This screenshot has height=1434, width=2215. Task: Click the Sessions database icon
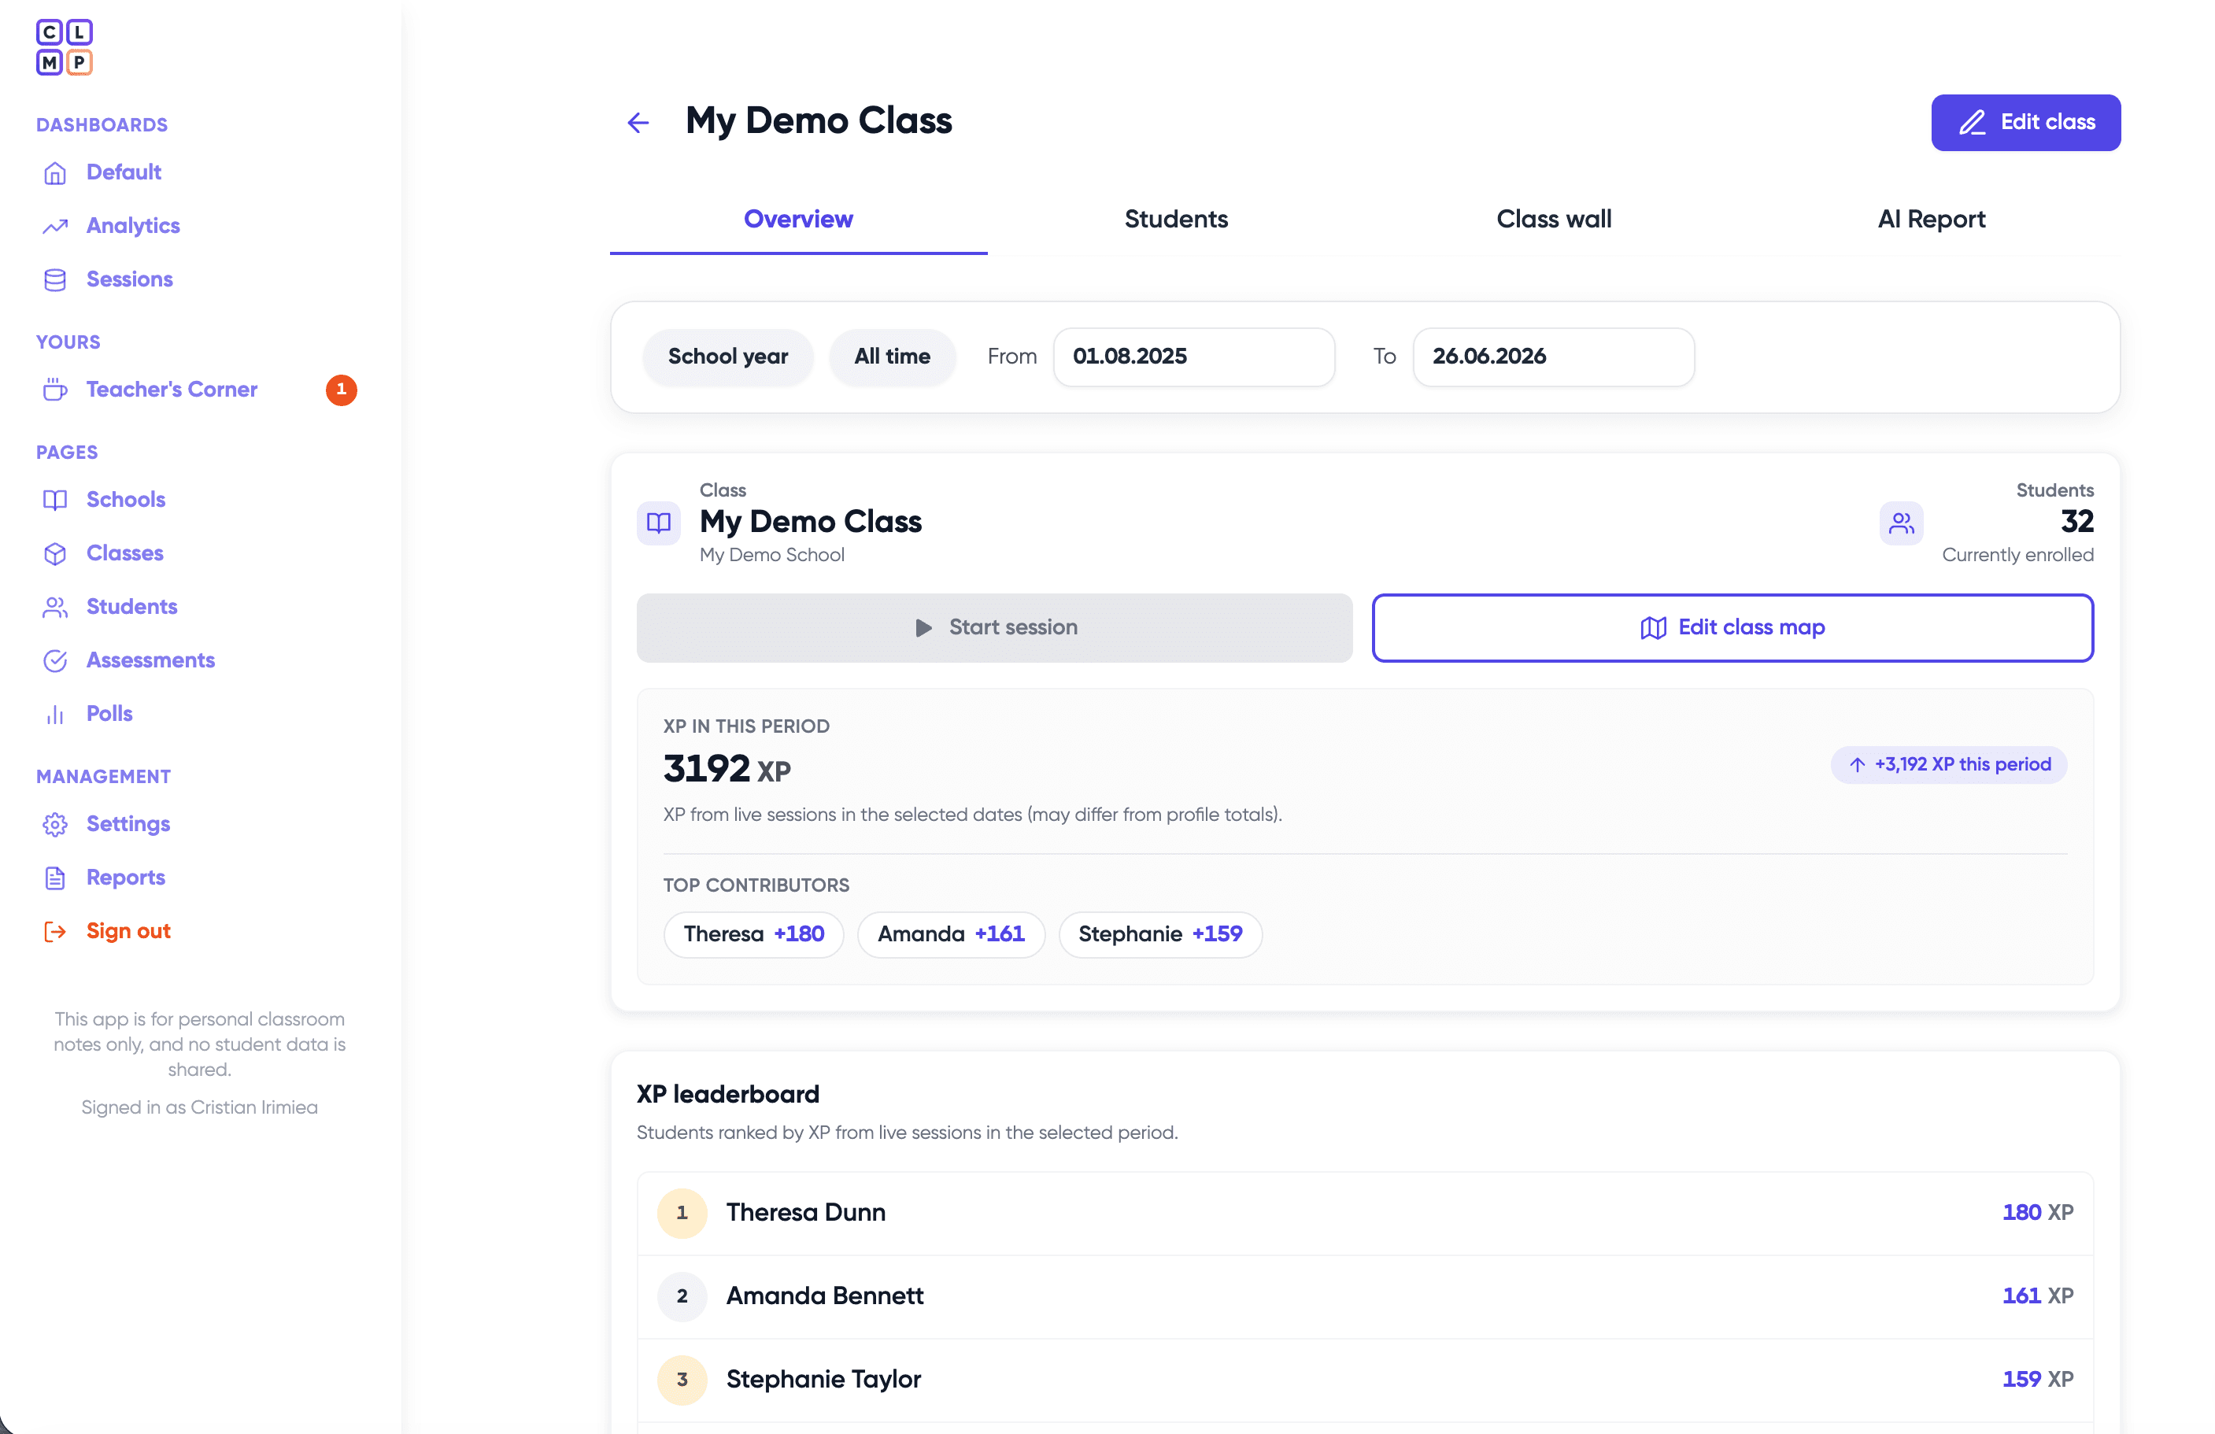click(55, 280)
